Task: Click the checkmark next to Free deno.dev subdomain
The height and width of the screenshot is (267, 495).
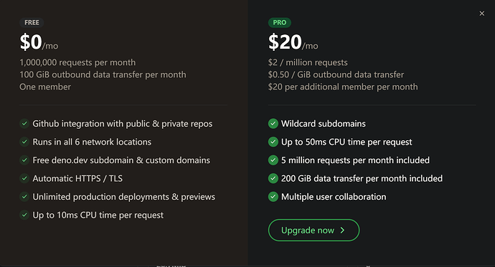Action: [x=24, y=160]
